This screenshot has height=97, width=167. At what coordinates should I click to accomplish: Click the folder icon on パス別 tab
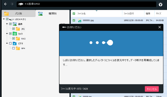[6, 14]
